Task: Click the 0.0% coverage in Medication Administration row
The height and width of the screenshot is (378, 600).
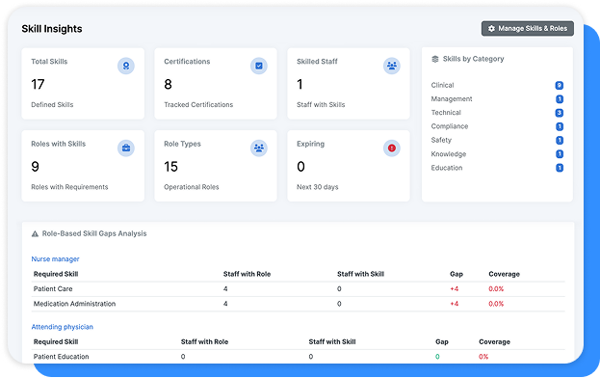Action: (x=496, y=304)
